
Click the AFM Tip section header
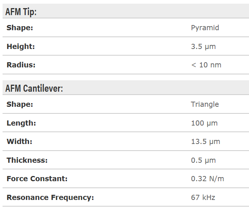(x=21, y=12)
